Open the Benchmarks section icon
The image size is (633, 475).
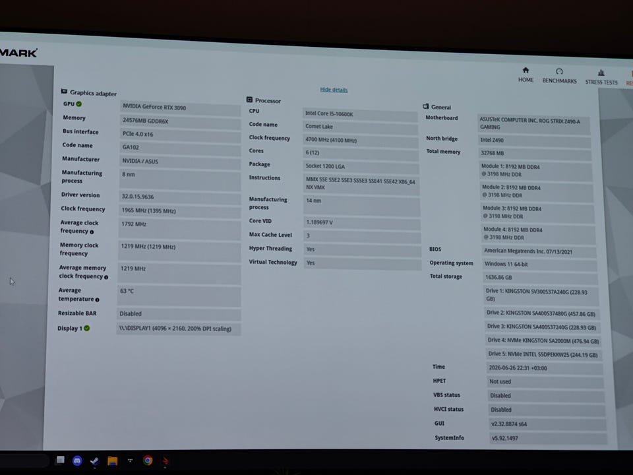pos(559,71)
